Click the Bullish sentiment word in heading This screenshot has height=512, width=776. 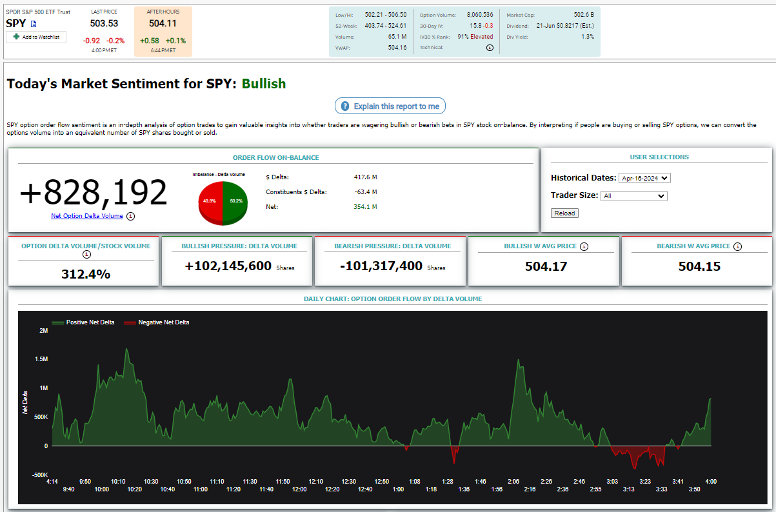(264, 84)
